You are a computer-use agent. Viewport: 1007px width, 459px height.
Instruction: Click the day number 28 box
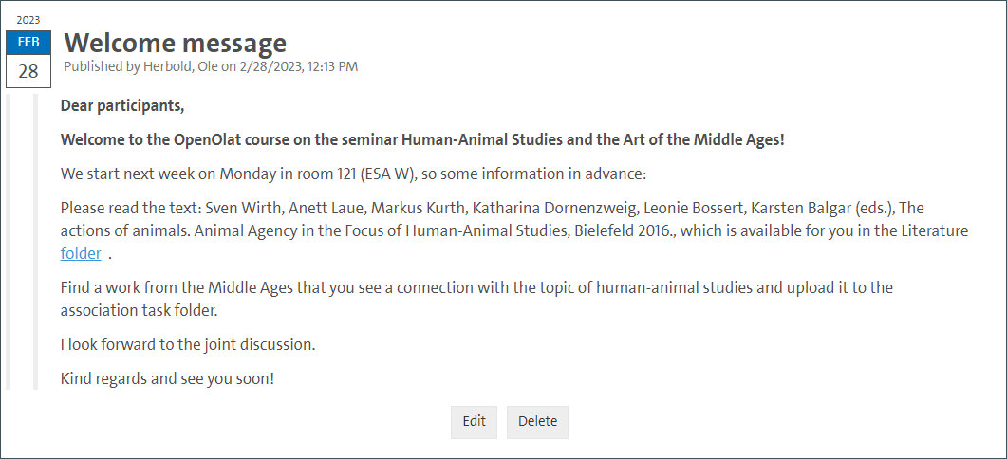pyautogui.click(x=28, y=71)
